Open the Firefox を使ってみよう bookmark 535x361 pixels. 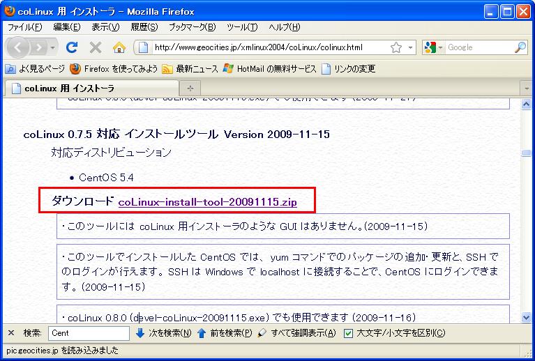click(114, 69)
